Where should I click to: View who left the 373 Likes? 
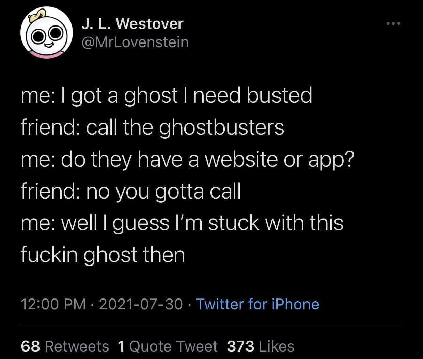[x=261, y=346]
